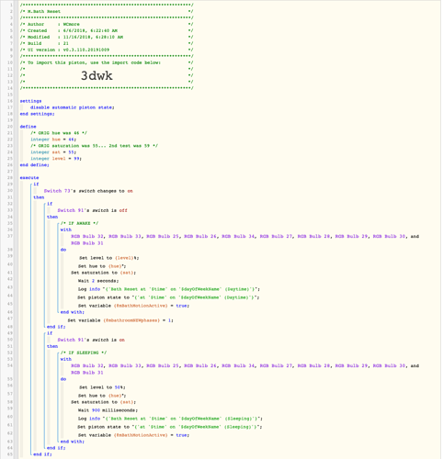
Task: Select the Log info line ending "(Sleeping)"
Action: coord(170,419)
